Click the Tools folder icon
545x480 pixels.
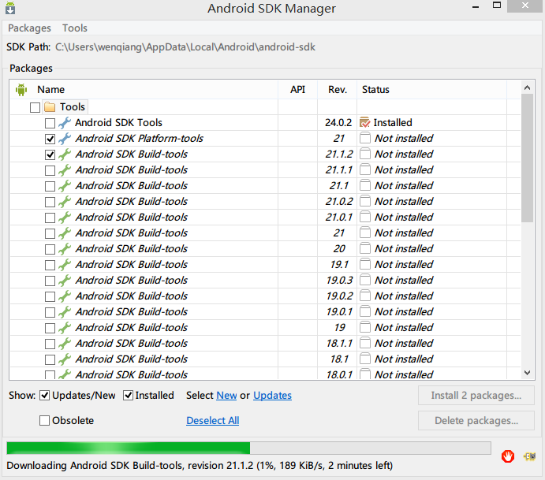(x=50, y=106)
